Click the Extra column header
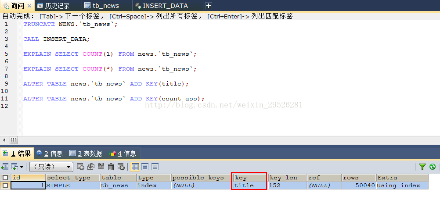440x200 pixels. tap(402, 178)
